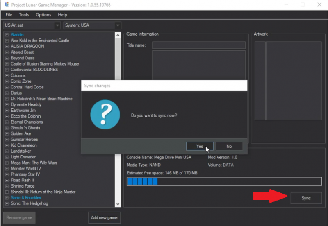
Task: Expand the Sonic & Knuckles node
Action: tap(7, 198)
